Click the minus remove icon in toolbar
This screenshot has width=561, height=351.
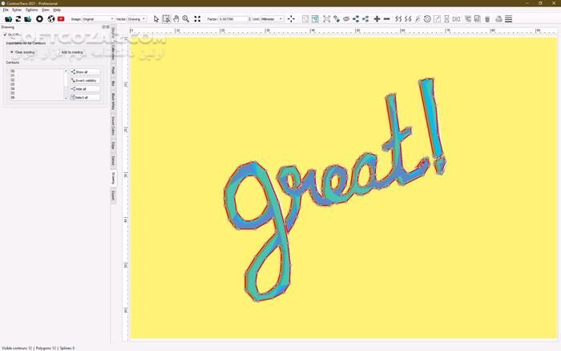tap(387, 18)
